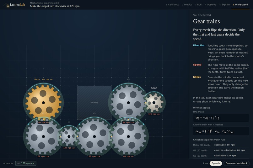Switch to the Explain step tab
Image resolution: width=253 pixels, height=168 pixels.
225,5
